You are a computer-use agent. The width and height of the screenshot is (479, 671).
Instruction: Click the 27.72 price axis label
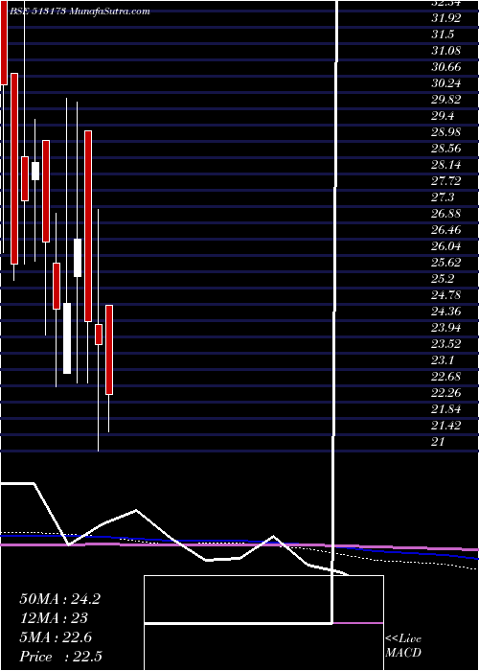tap(446, 180)
